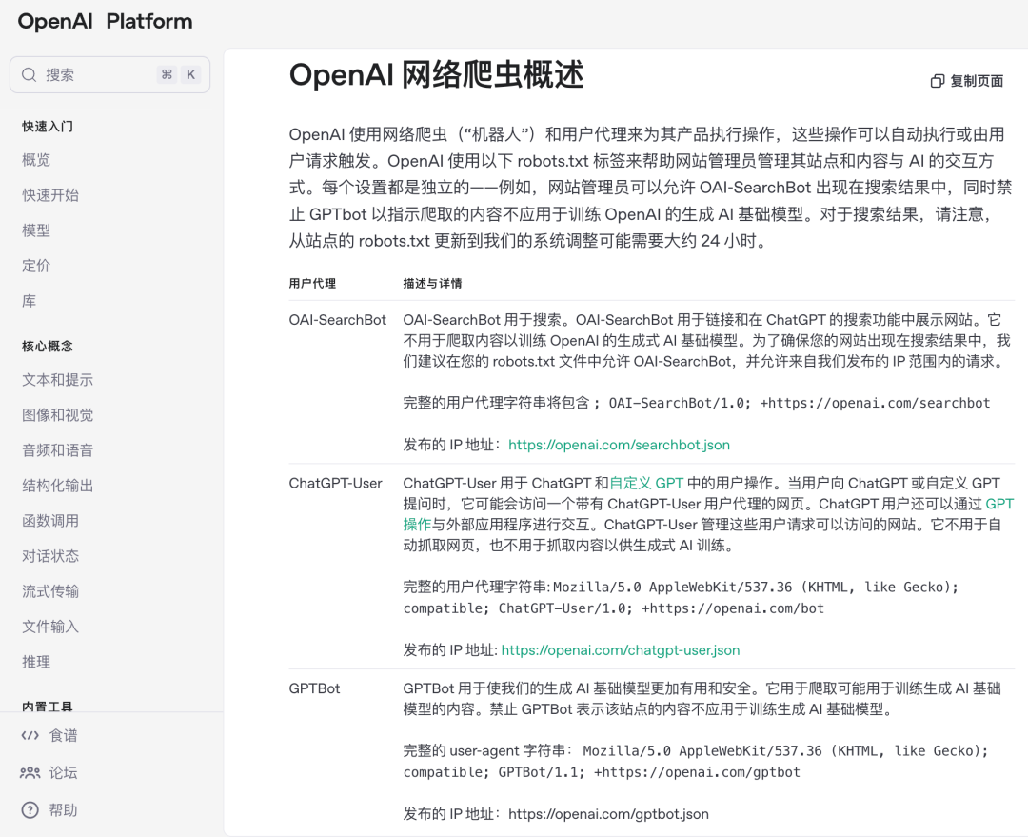Click the OpenAI Platform logo
Screen dimensions: 1028x837
click(x=105, y=21)
